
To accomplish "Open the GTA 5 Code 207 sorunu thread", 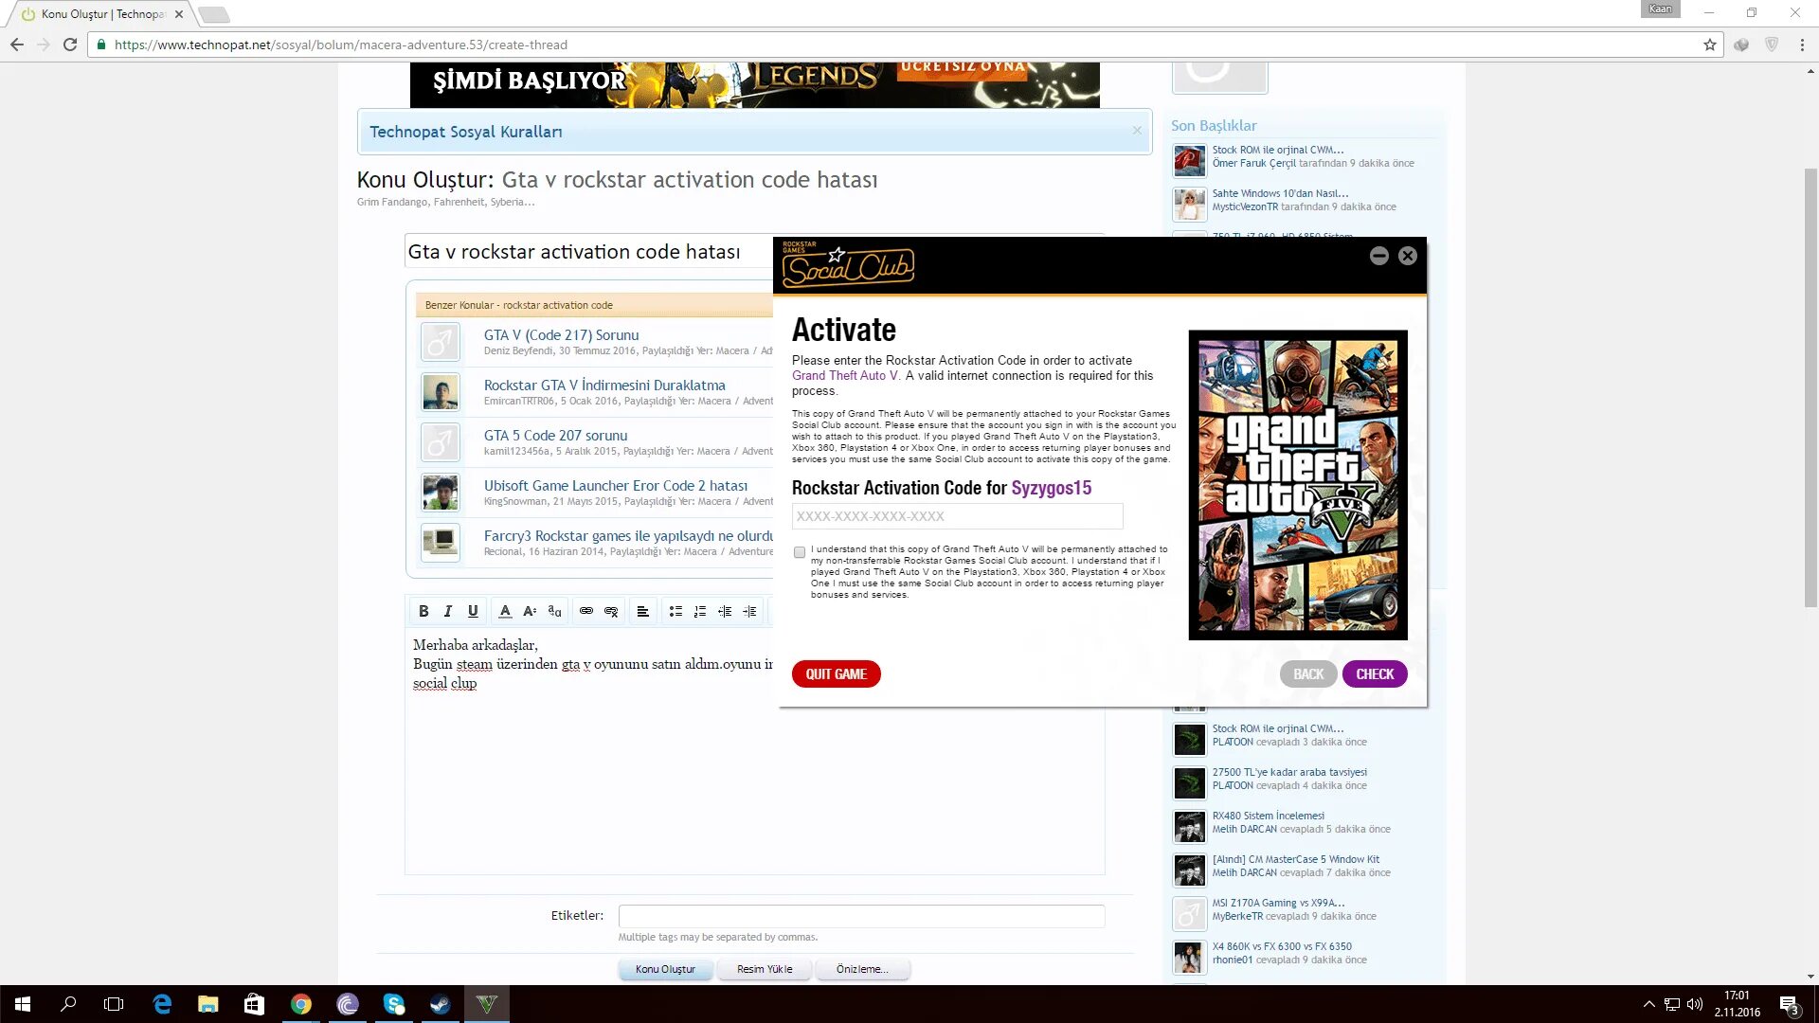I will (x=555, y=436).
